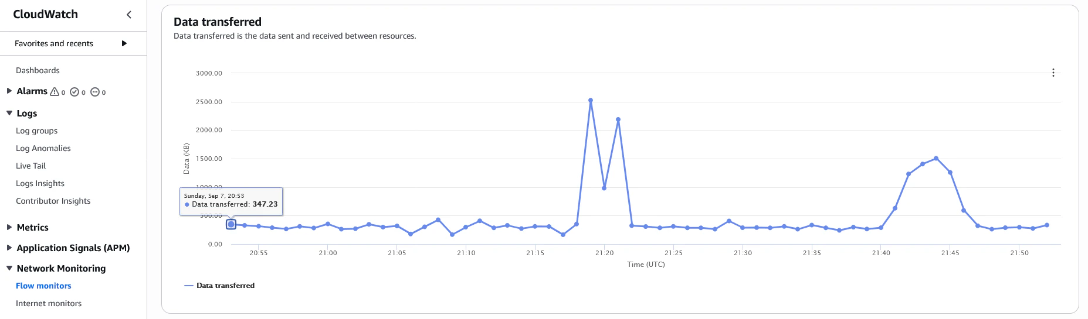Click the alarms in-alarm warning icon
Viewport: 1088px width, 319px height.
coord(55,91)
